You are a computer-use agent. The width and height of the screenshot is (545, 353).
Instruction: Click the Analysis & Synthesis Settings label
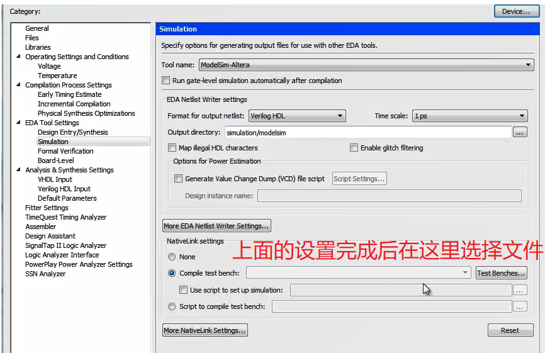[69, 170]
